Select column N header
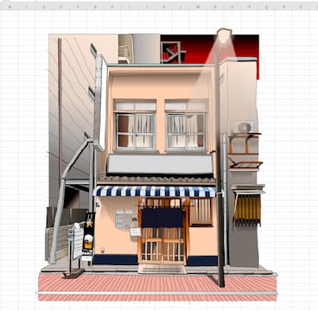 pos(215,6)
